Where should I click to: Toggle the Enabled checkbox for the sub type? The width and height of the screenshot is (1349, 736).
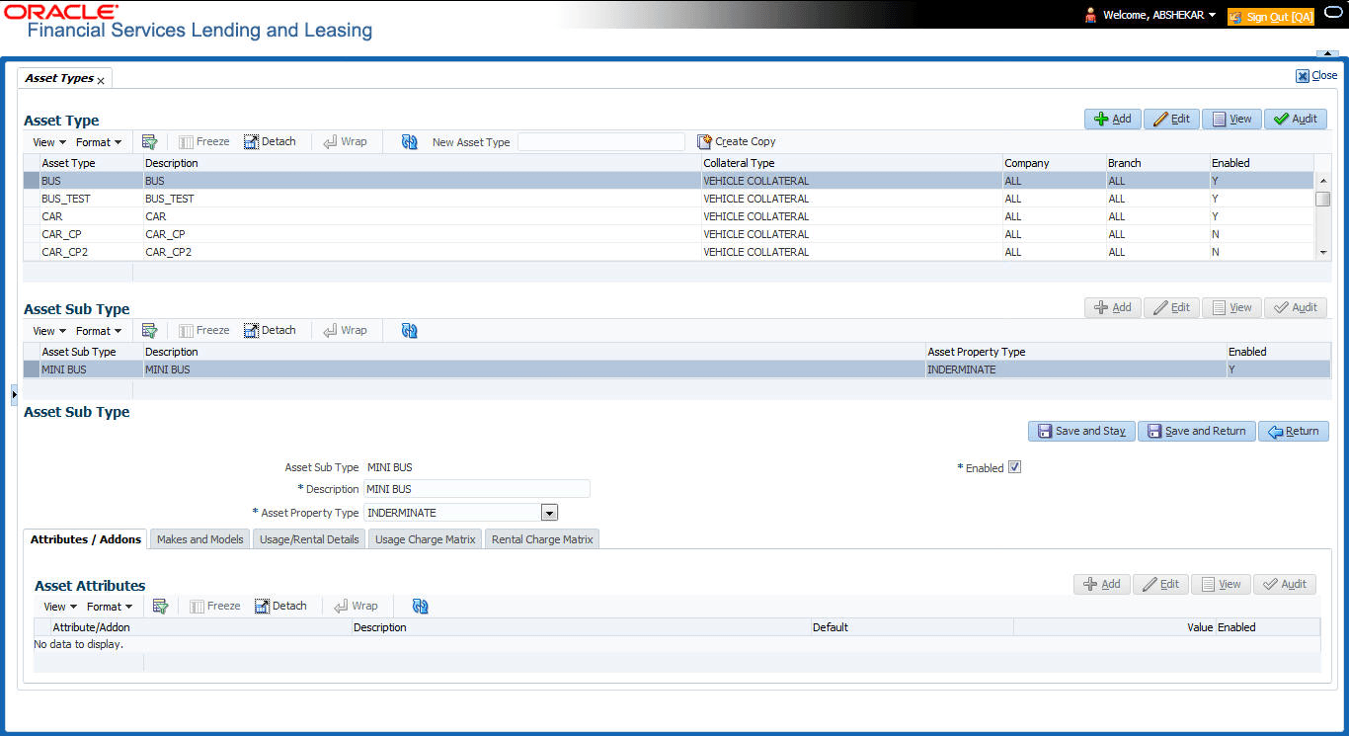[x=1014, y=467]
